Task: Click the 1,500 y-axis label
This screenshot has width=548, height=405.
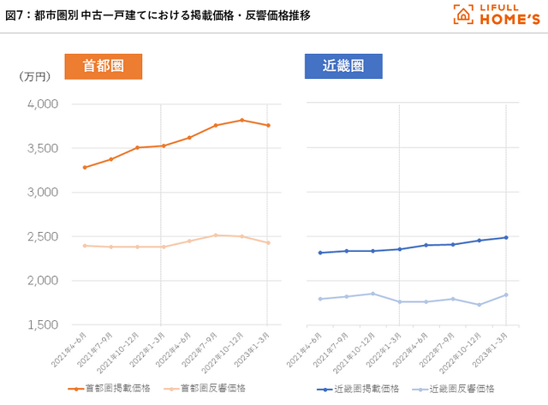Action: tap(43, 325)
